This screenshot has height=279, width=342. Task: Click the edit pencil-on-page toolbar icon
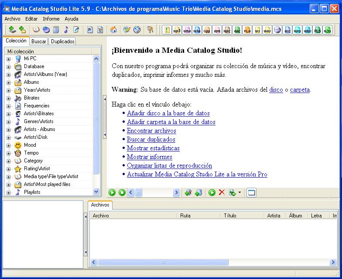click(x=76, y=30)
